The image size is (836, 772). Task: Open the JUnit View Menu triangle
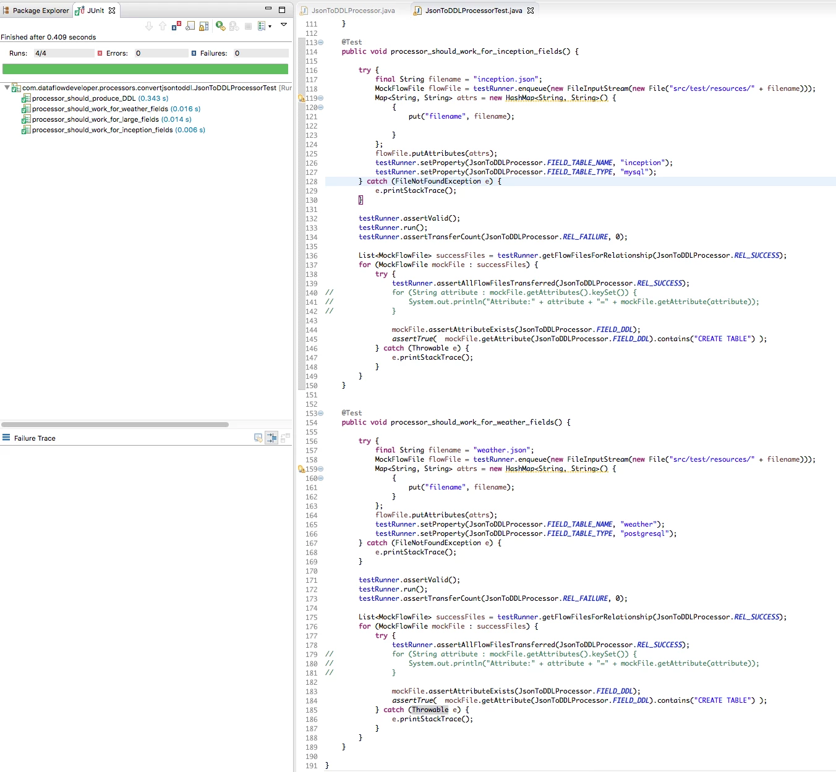tap(284, 25)
